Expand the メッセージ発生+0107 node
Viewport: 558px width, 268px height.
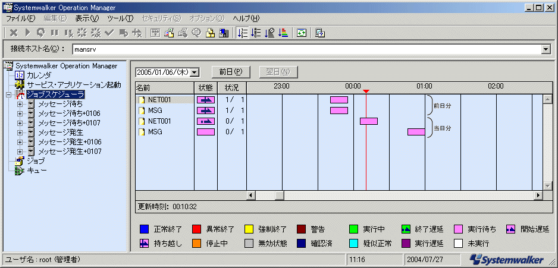[x=20, y=152]
